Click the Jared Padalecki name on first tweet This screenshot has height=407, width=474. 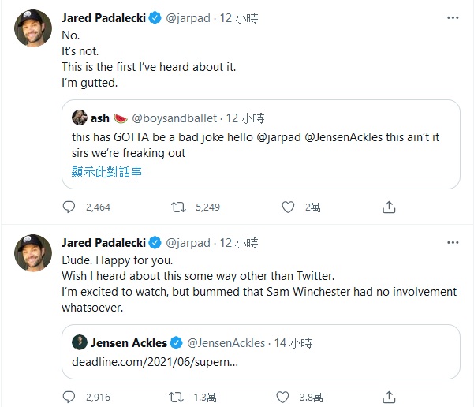click(x=103, y=18)
